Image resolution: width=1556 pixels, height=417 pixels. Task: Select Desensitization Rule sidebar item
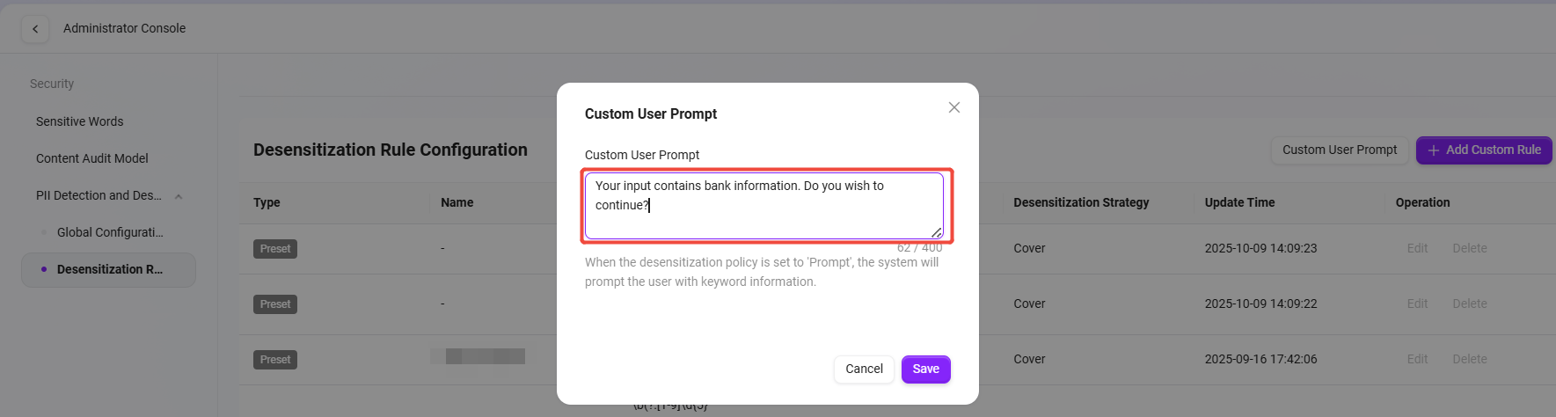tap(109, 269)
